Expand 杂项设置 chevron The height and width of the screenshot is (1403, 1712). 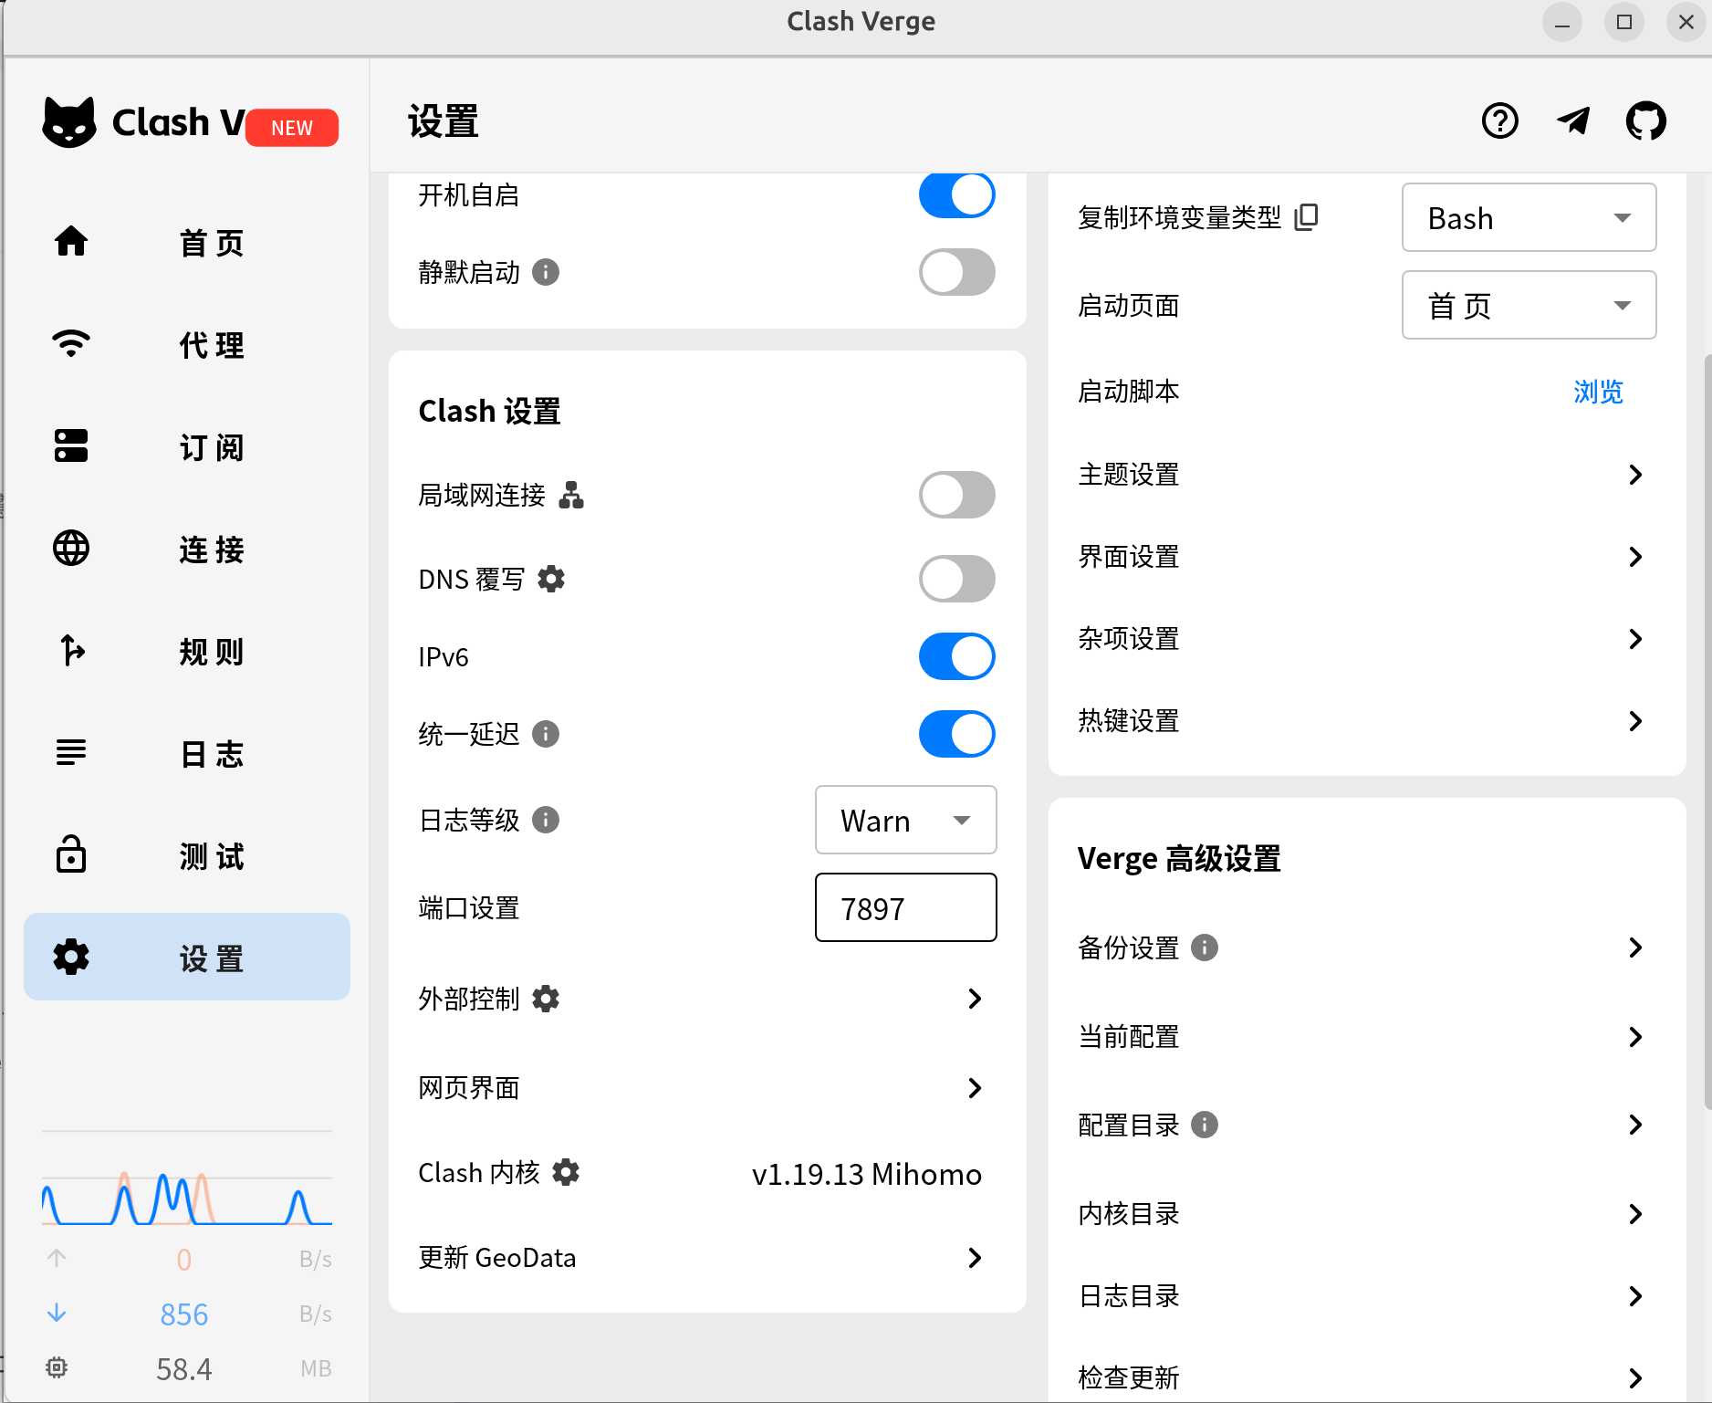pos(1635,639)
